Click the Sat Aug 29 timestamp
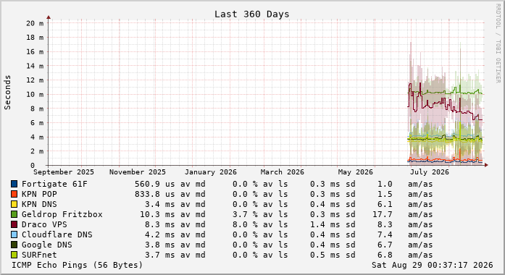Image resolution: width=505 pixels, height=275 pixels. [x=433, y=265]
